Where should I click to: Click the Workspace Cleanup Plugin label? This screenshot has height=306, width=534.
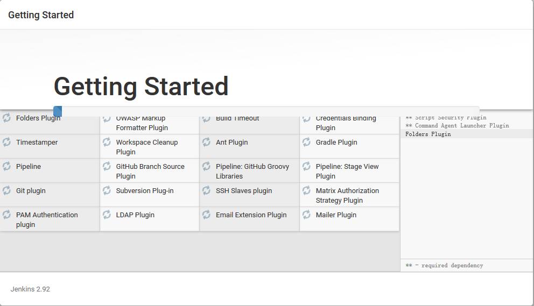click(147, 147)
